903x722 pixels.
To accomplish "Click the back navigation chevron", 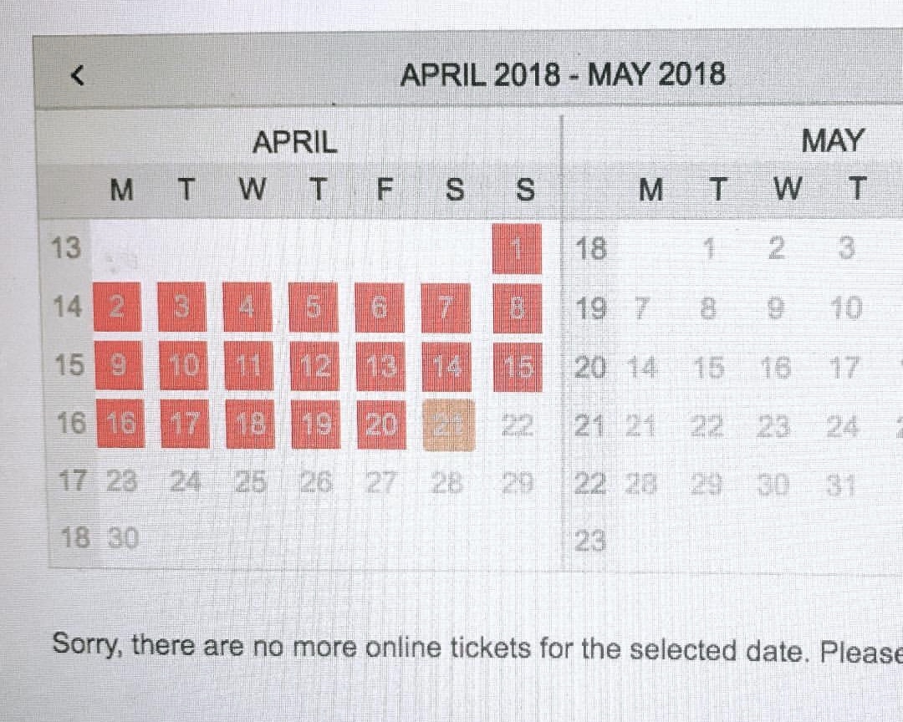I will point(77,75).
